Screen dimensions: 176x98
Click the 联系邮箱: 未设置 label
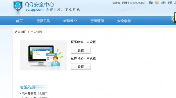point(83,42)
